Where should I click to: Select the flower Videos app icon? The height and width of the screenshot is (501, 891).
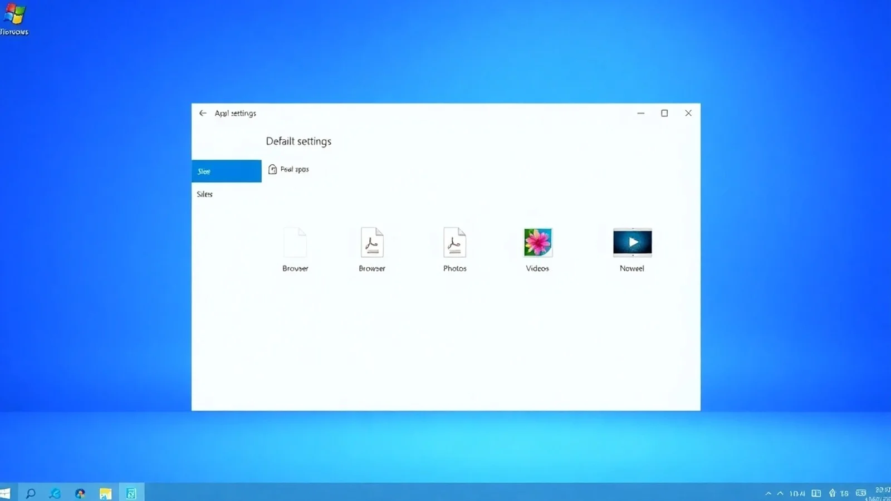click(x=537, y=243)
